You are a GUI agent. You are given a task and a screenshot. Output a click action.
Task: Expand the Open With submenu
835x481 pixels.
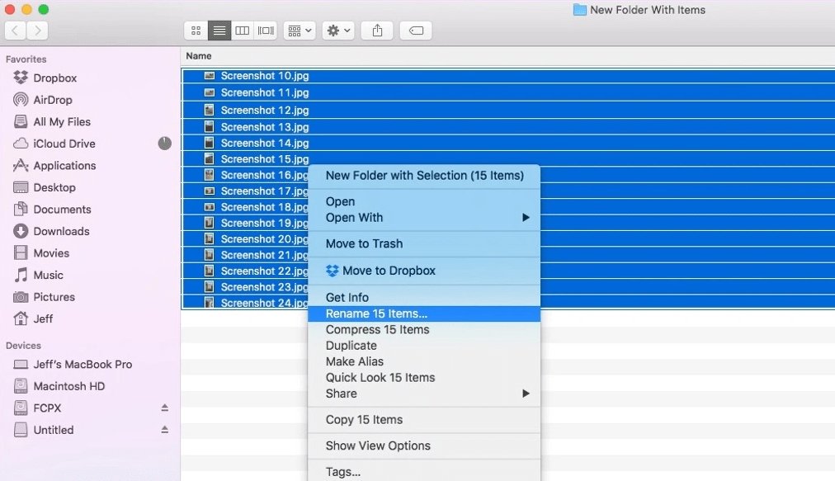[424, 218]
